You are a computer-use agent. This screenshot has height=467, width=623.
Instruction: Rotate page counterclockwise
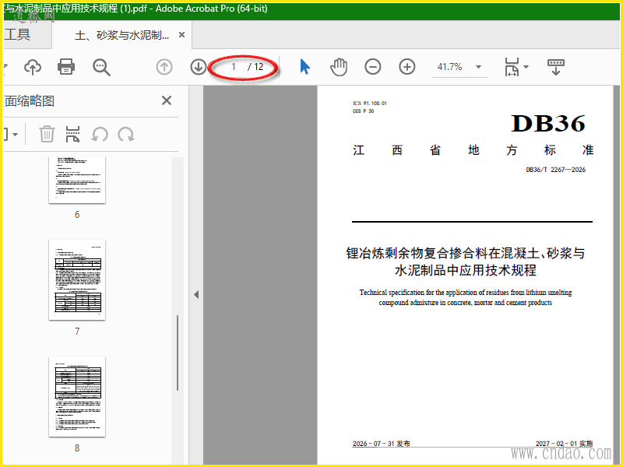click(100, 134)
